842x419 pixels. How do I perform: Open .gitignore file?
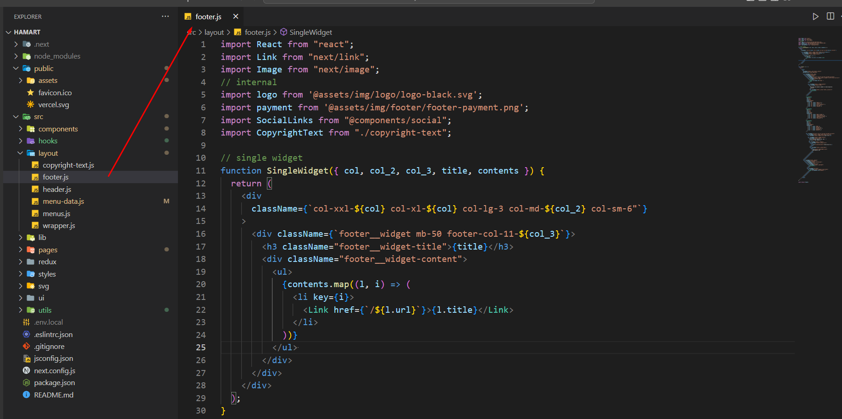[x=49, y=347]
